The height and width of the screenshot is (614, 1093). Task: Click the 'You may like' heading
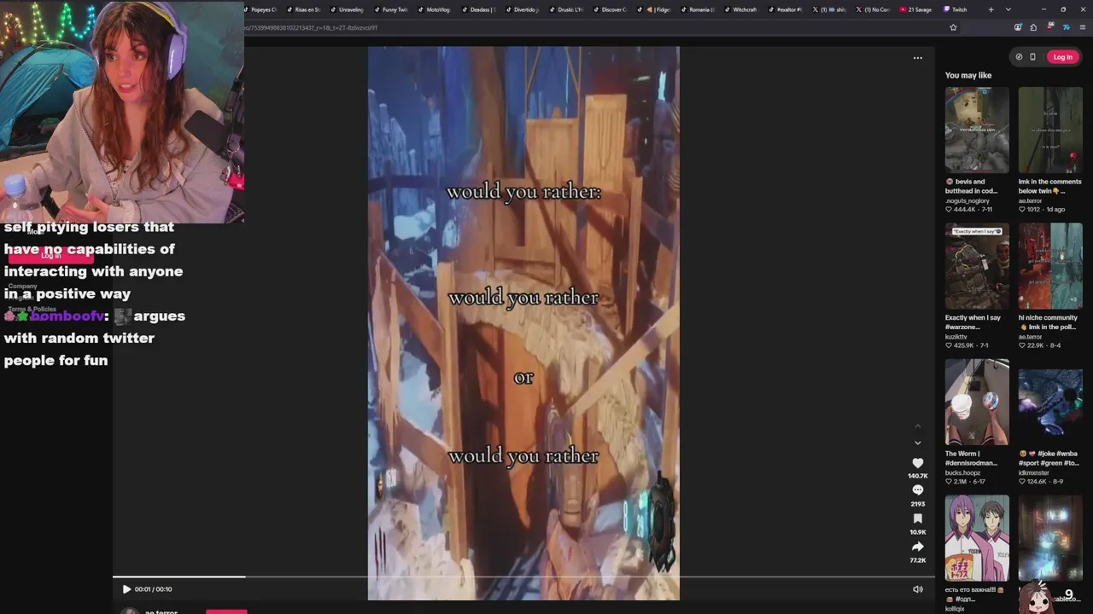pos(968,75)
